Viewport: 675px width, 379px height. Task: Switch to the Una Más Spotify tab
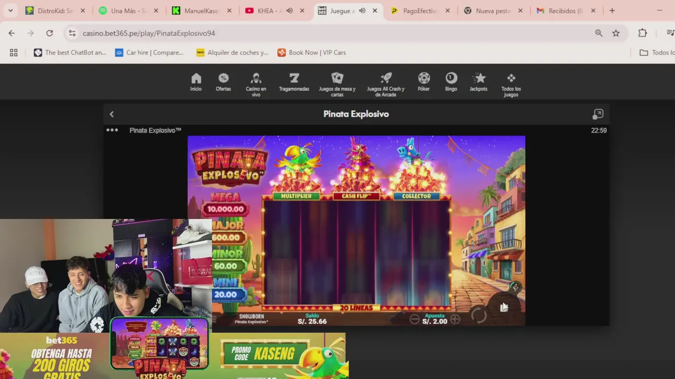click(x=129, y=11)
